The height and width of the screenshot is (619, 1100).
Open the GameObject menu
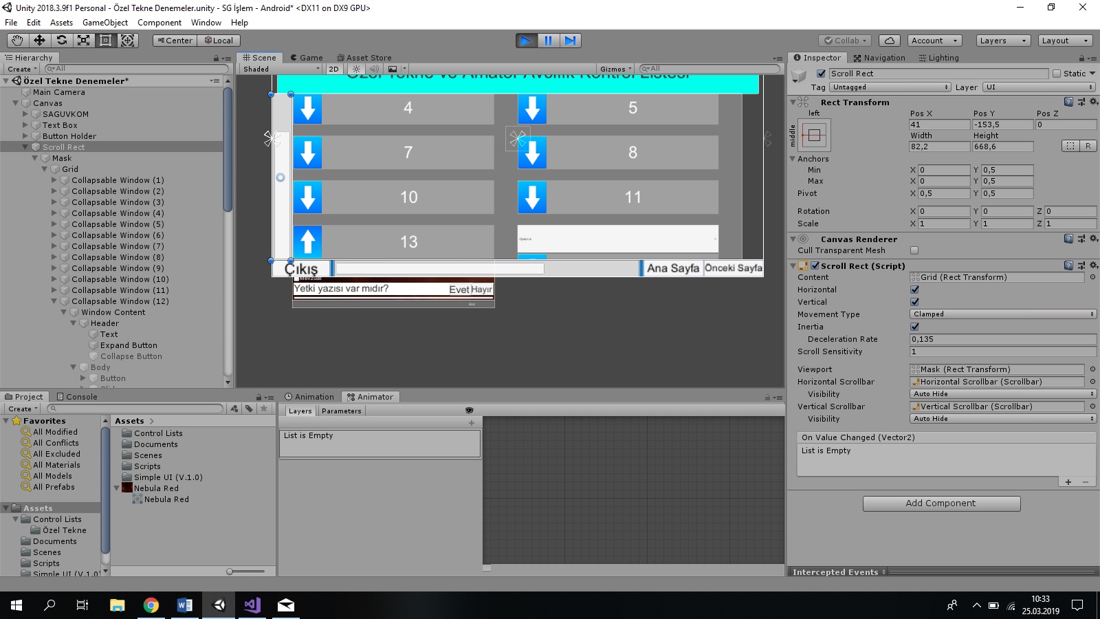(105, 23)
